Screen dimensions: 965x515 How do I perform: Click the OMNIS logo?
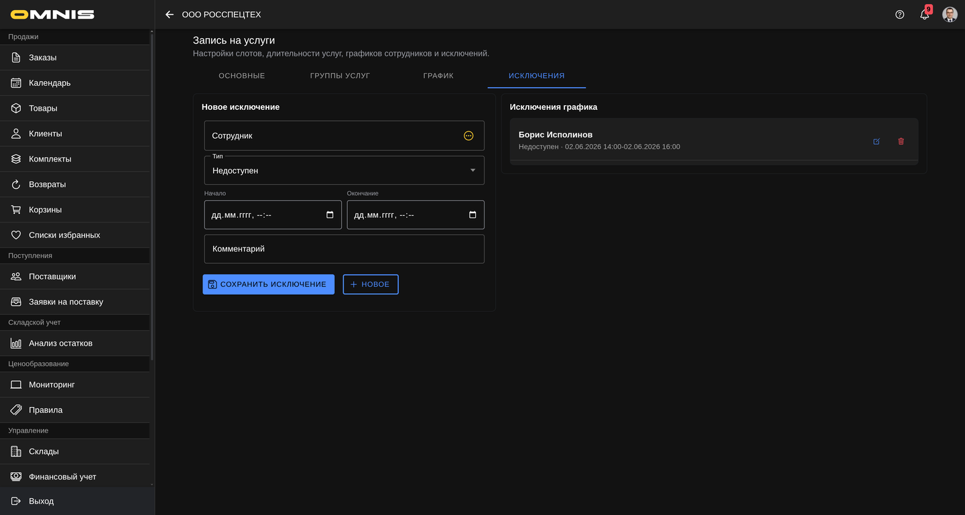coord(52,14)
